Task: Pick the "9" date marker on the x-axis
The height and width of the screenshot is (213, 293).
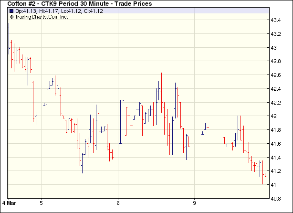Action: pyautogui.click(x=194, y=203)
